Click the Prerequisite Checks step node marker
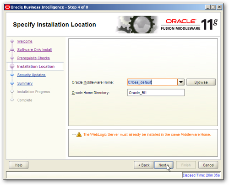This screenshot has width=229, height=185. point(12,58)
